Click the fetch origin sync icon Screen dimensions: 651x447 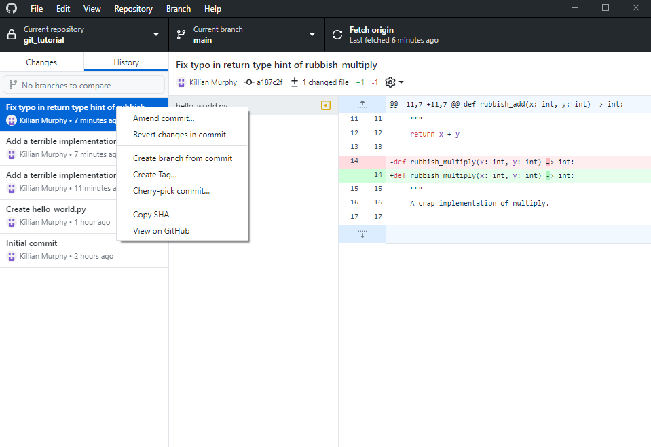point(337,35)
